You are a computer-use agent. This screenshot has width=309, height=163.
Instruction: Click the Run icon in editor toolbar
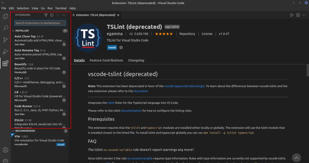click(292, 15)
